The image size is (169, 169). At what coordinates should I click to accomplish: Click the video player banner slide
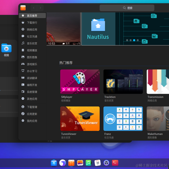pyautogui.click(x=63, y=29)
